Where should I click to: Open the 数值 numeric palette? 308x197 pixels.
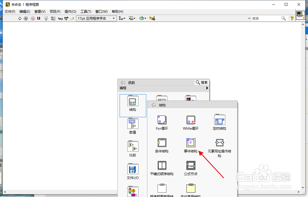133,126
